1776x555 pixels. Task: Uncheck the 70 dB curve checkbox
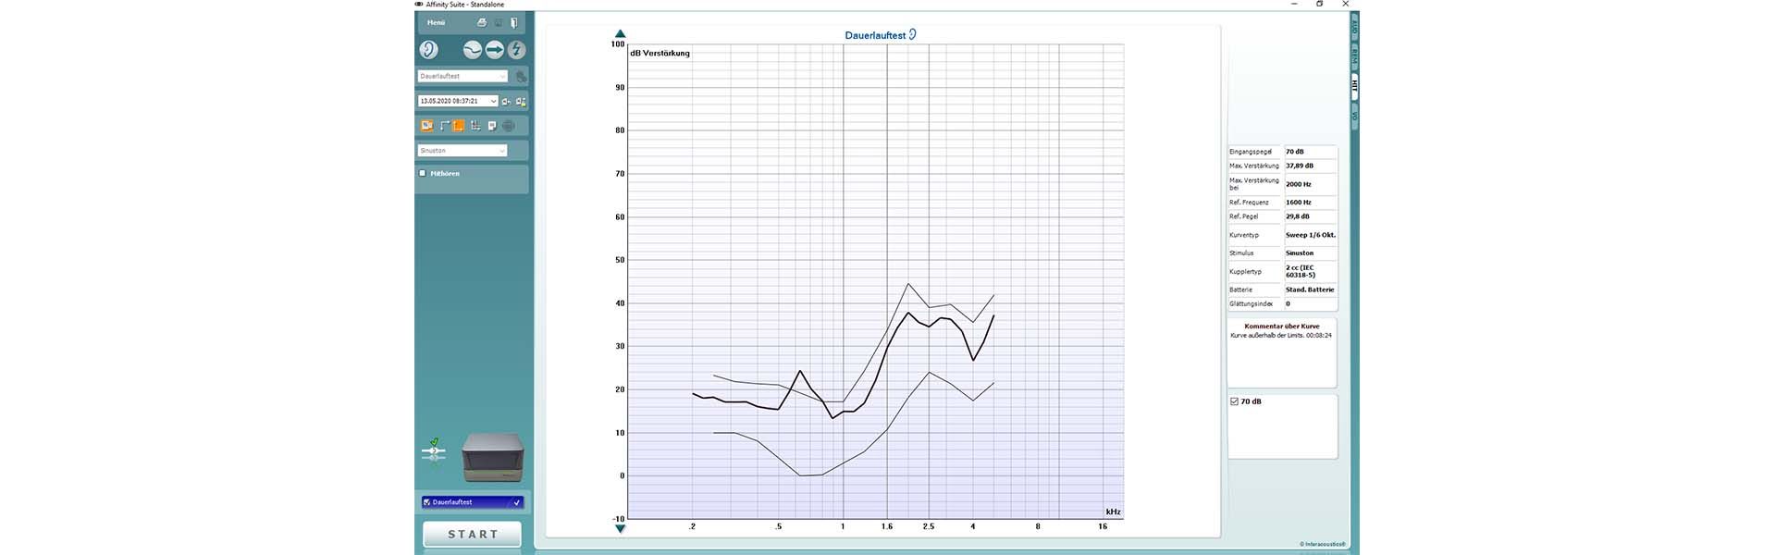click(x=1235, y=401)
